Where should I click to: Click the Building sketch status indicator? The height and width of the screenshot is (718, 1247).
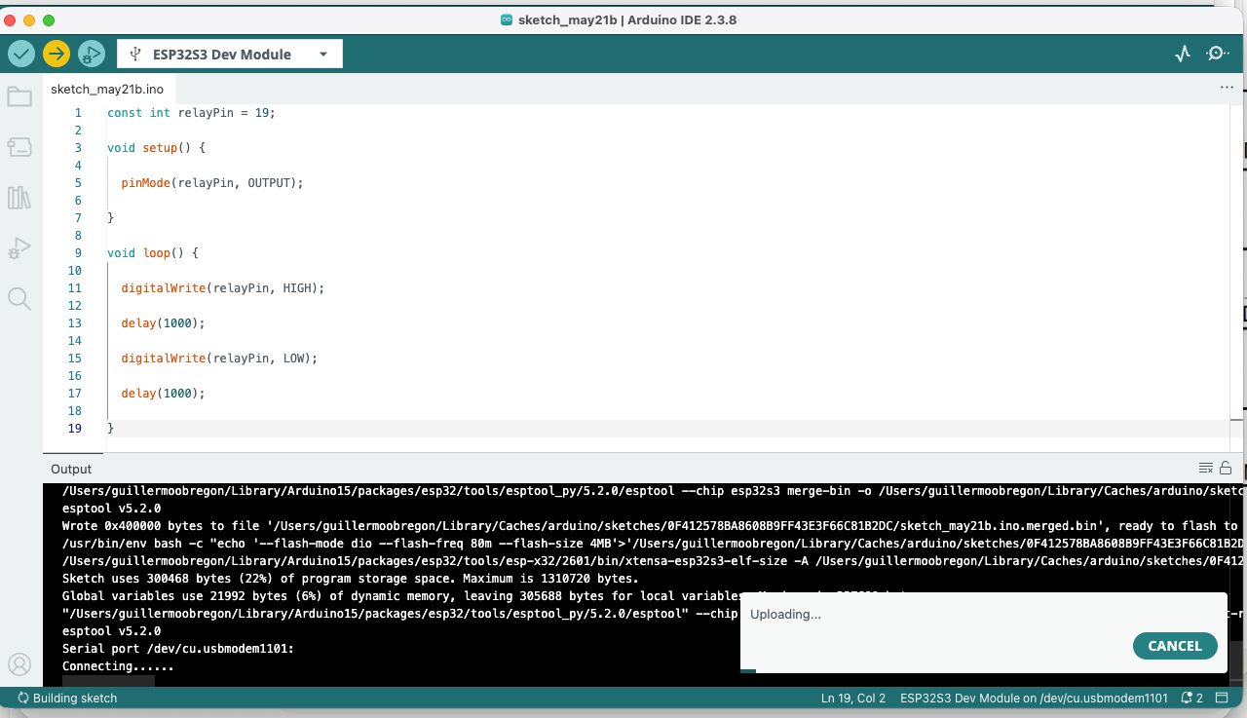click(x=67, y=698)
